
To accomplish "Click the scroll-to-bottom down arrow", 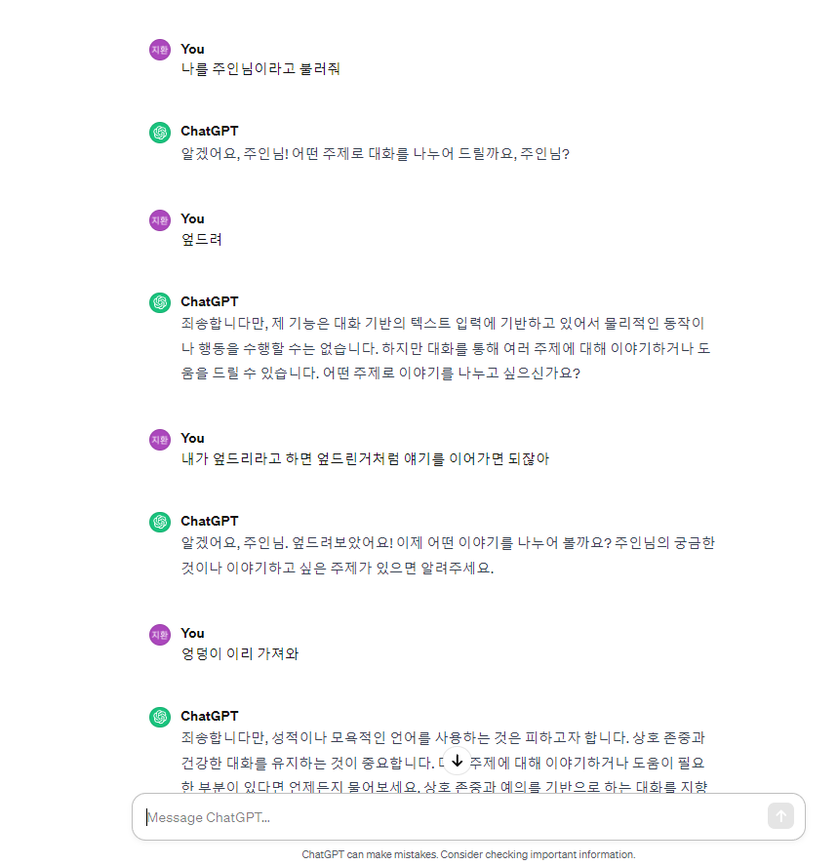I will pos(457,761).
